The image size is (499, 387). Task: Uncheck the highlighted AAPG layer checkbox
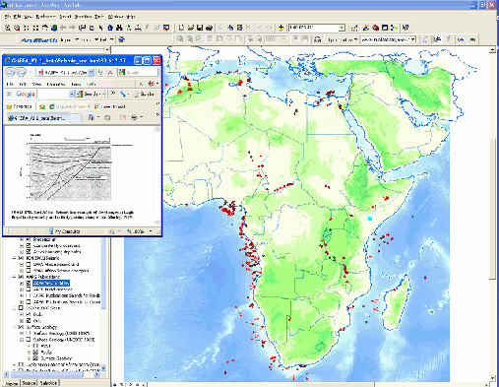tap(29, 283)
